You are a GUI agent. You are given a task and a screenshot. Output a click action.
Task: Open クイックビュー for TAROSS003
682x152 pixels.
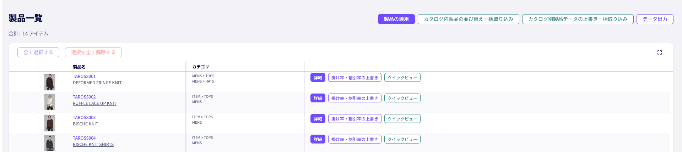(402, 119)
